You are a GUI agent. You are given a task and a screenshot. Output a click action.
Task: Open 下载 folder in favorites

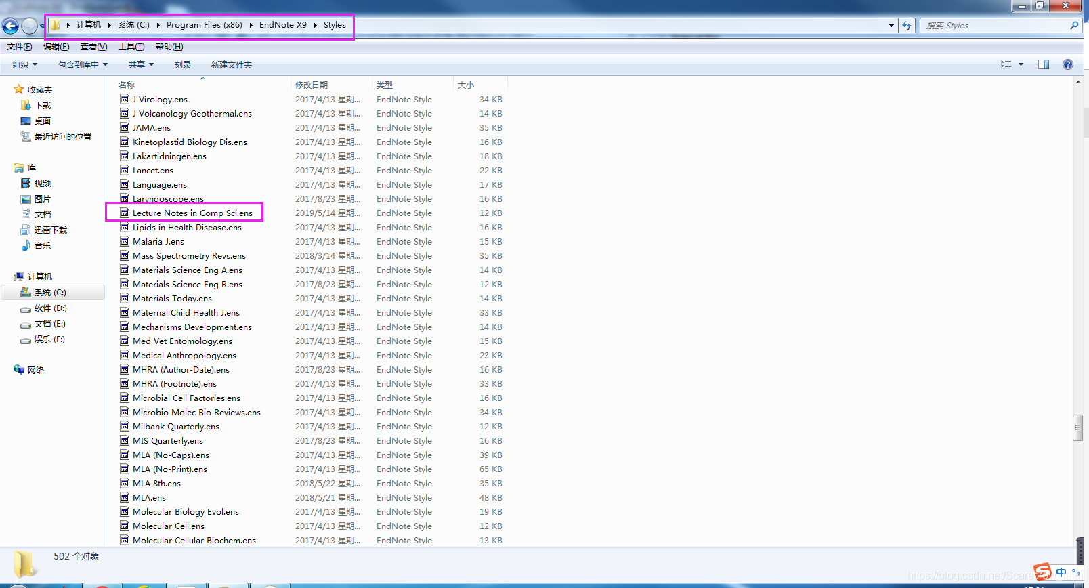pos(43,105)
